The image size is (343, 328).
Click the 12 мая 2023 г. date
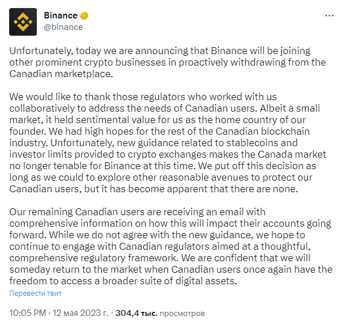[81, 313]
